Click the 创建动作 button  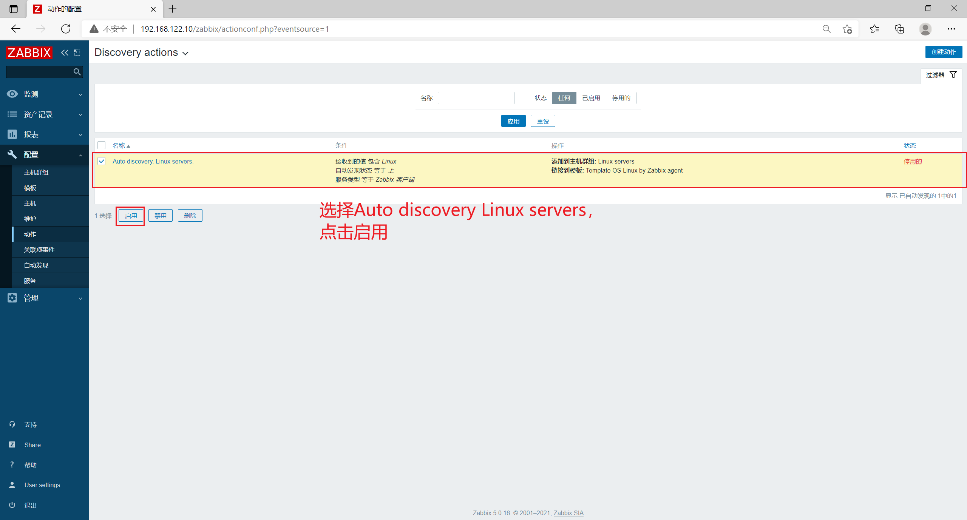pyautogui.click(x=944, y=52)
